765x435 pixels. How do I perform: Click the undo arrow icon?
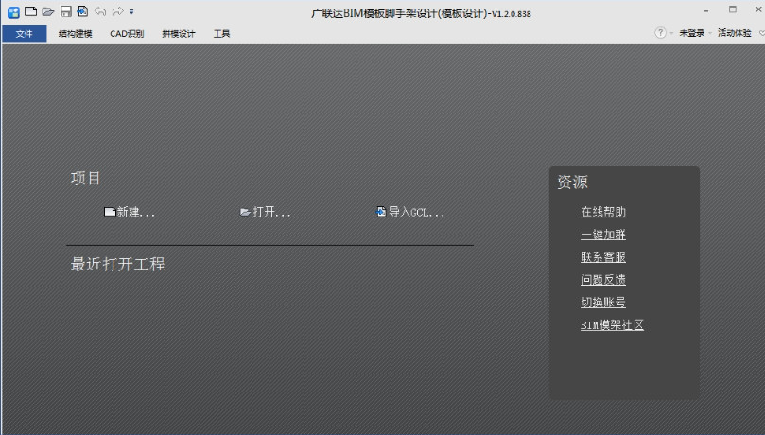tap(100, 11)
